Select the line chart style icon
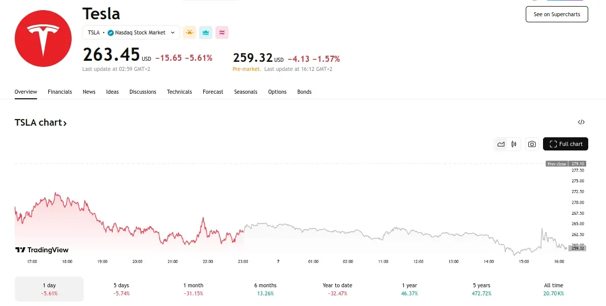 [500, 144]
